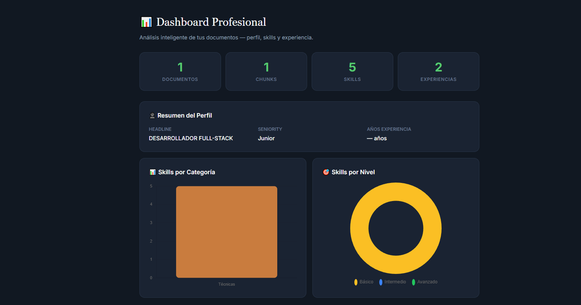Image resolution: width=581 pixels, height=305 pixels.
Task: Click the y-axis value 0 on the bar chart
Action: tap(151, 278)
